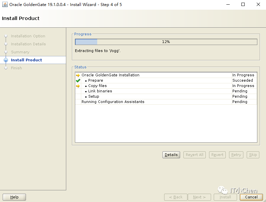Select Installation Details in the wizard steps
The height and width of the screenshot is (202, 266).
pyautogui.click(x=28, y=44)
